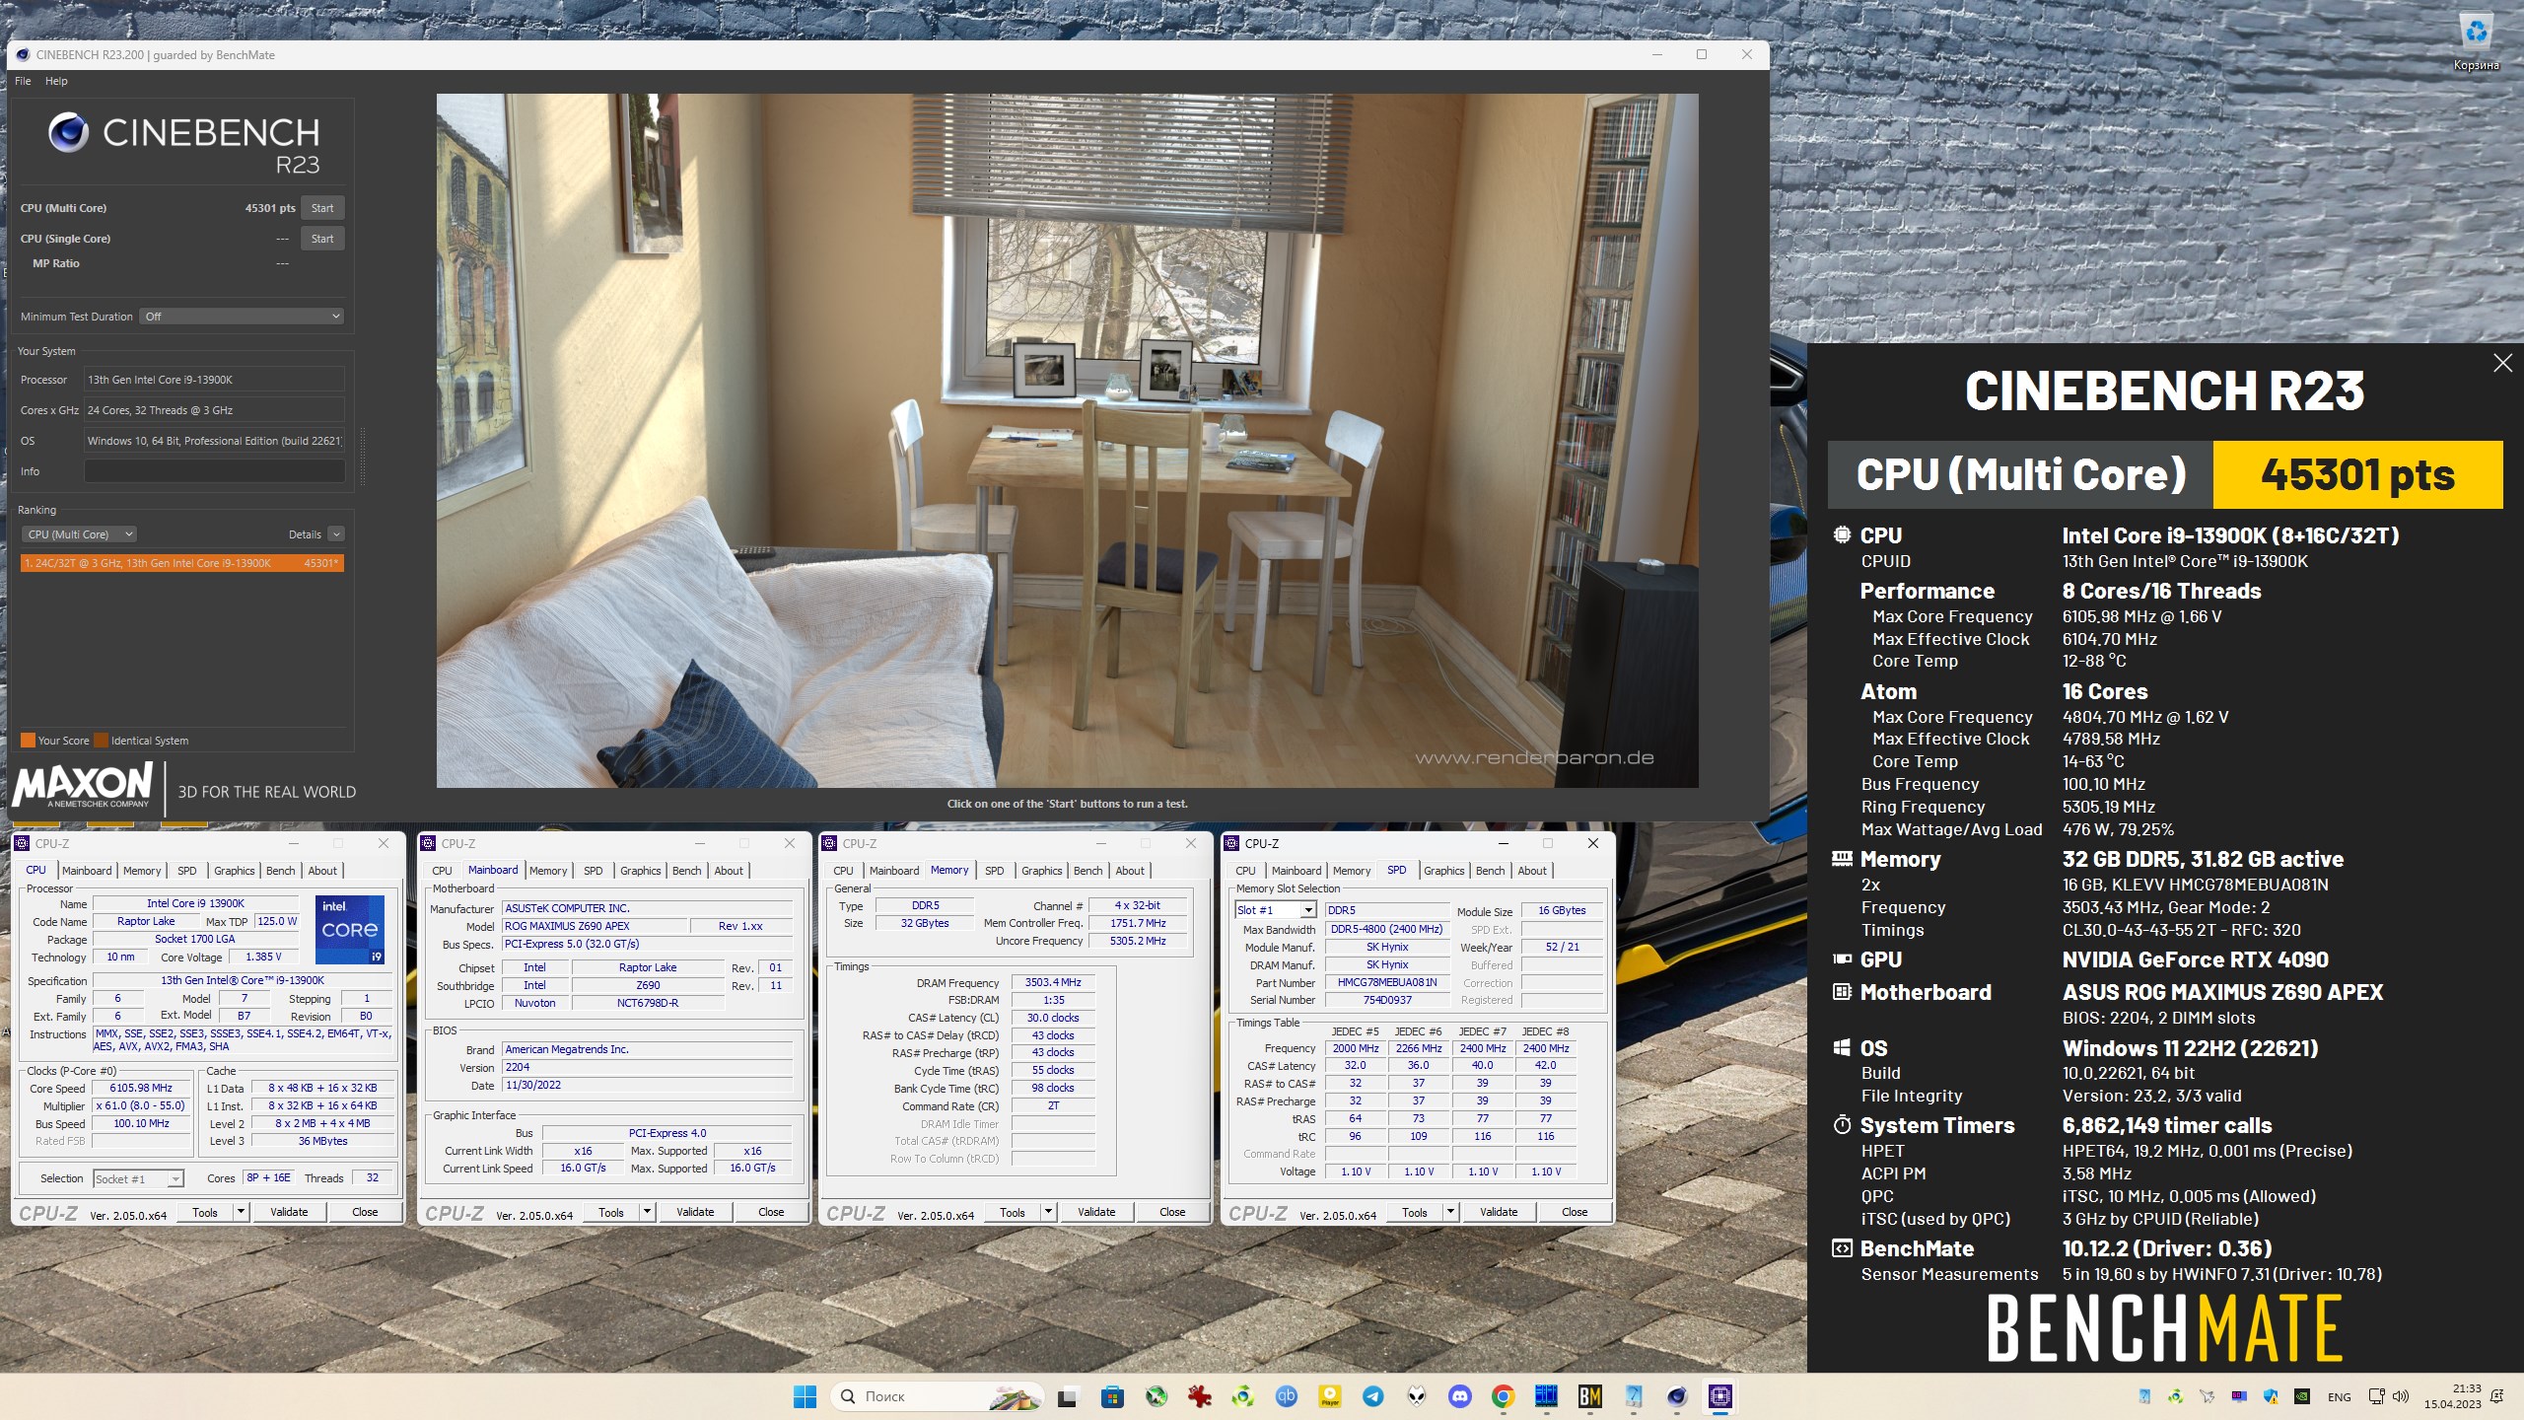Switch to CPU-Z taskbar icon
The image size is (2524, 1420).
tap(1720, 1396)
